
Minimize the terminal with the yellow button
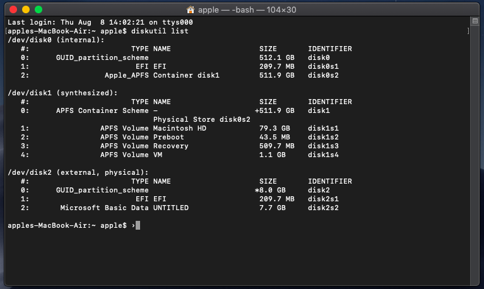point(26,9)
